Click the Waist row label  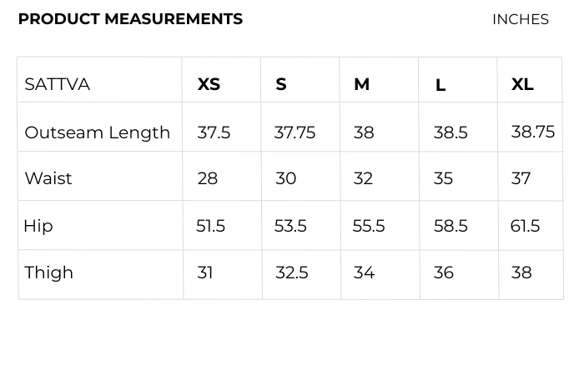tap(48, 178)
